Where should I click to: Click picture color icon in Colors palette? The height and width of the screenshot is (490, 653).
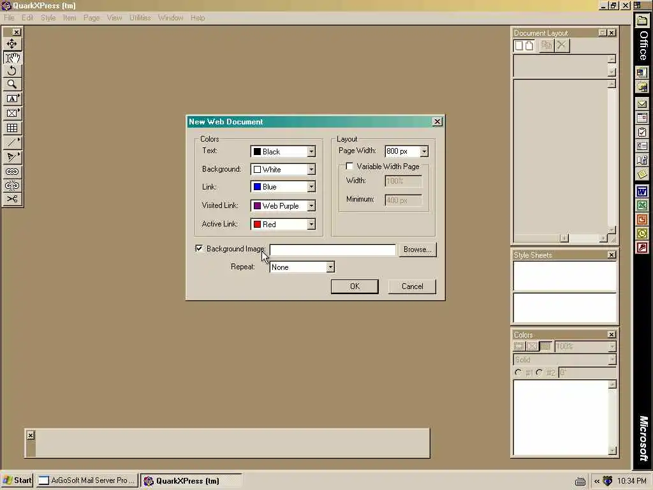click(532, 346)
